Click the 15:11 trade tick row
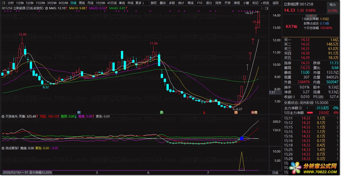This screenshot has height=176, width=341. click(x=311, y=118)
